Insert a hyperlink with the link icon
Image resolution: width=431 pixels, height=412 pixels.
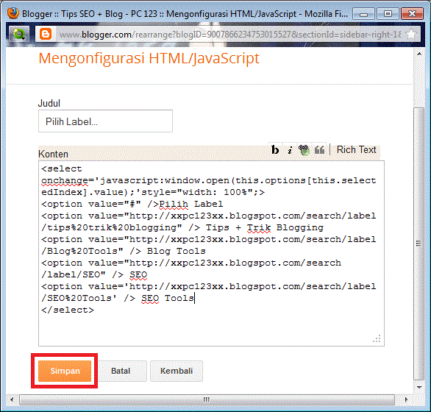coord(304,150)
